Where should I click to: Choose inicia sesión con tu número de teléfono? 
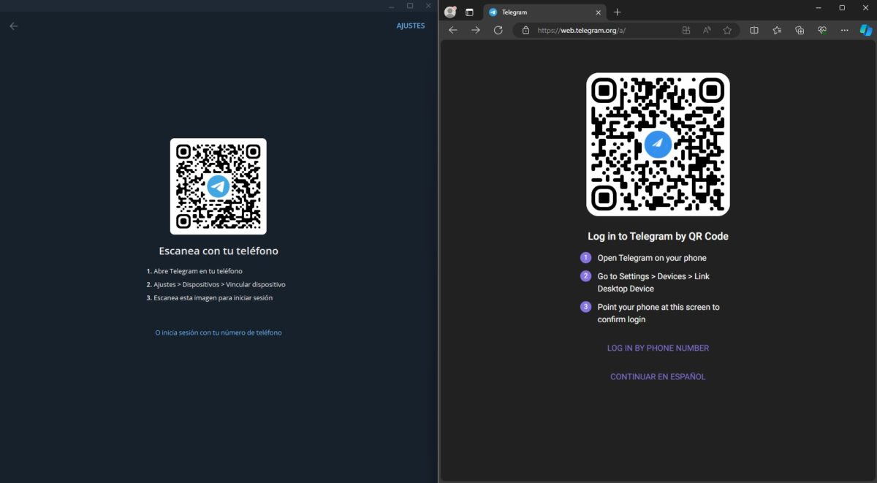click(x=218, y=332)
